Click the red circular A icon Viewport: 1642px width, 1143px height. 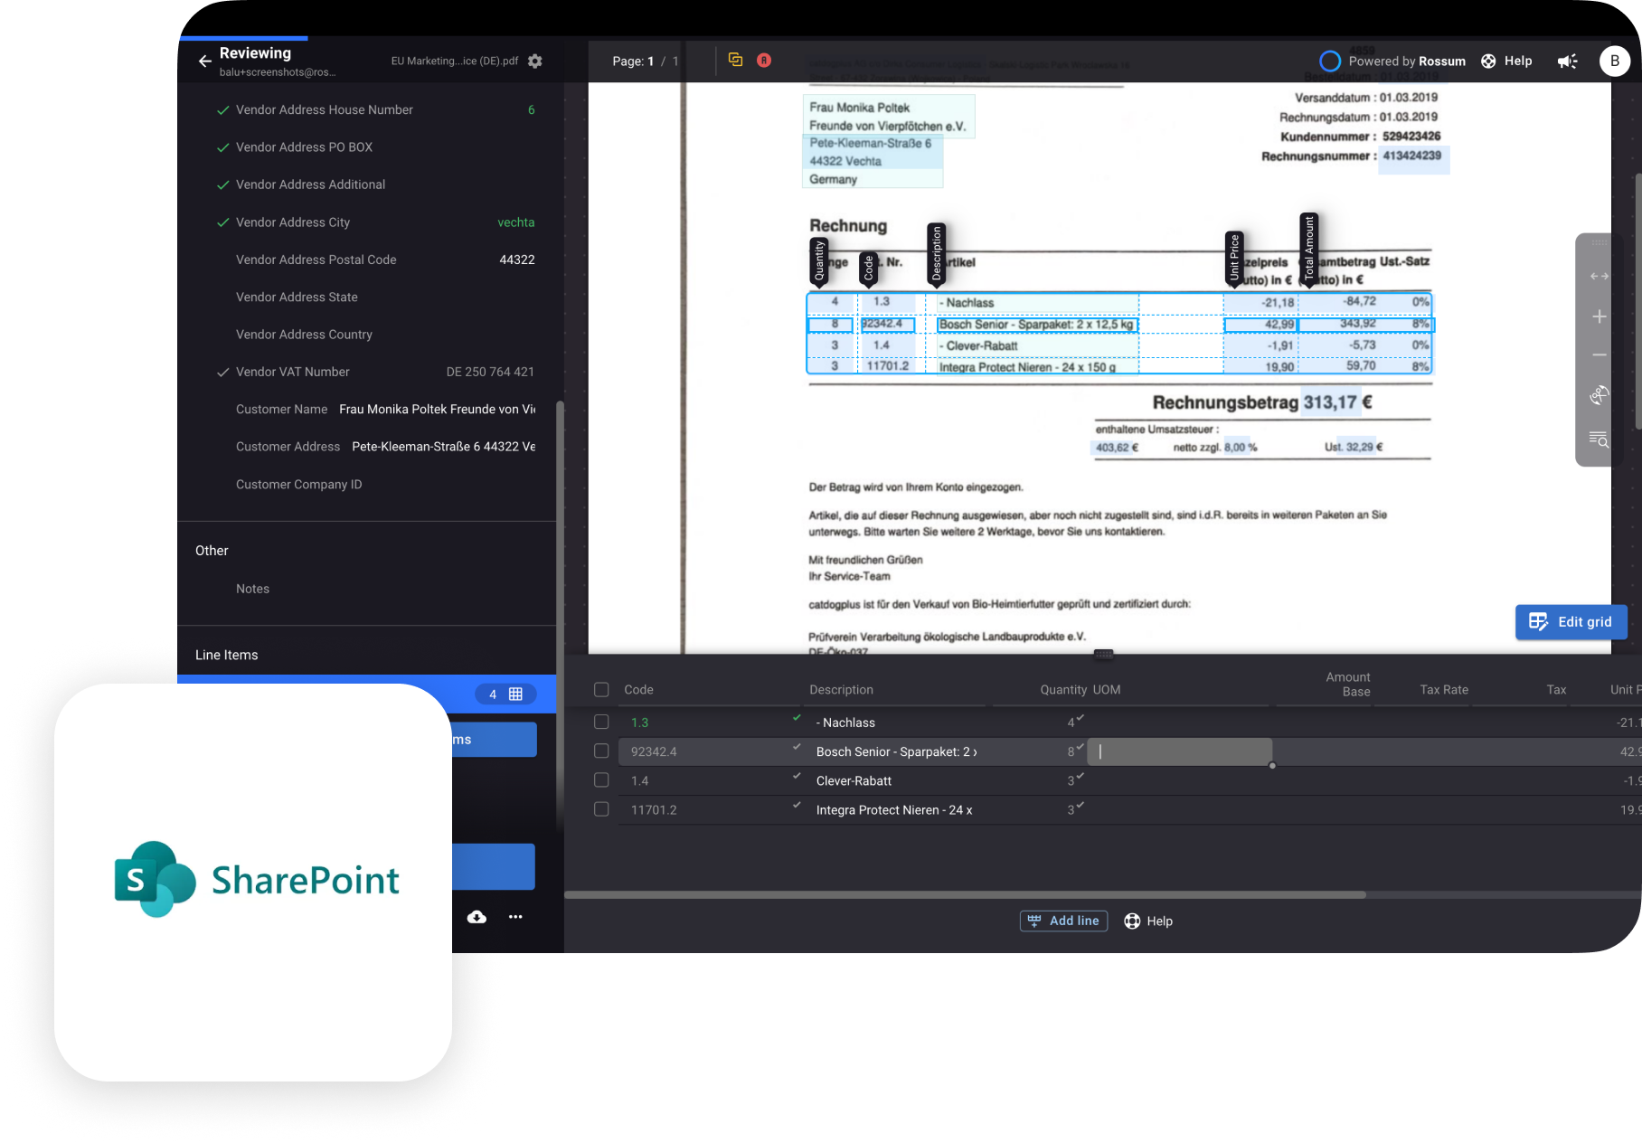[764, 60]
